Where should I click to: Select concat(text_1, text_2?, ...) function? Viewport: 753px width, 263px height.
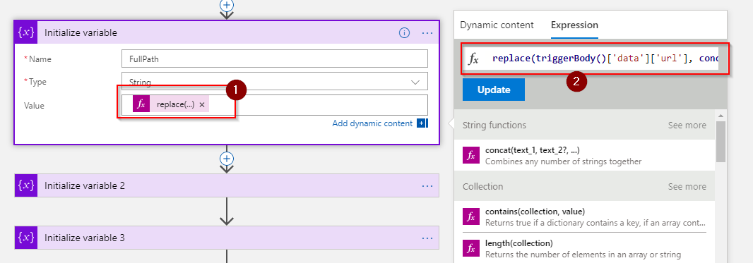click(x=584, y=156)
